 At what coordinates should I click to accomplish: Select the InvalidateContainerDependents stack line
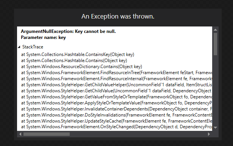pos(117,109)
